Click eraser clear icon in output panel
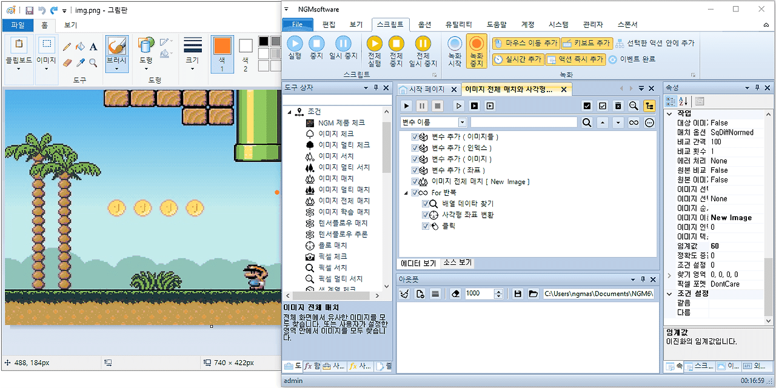This screenshot has height=388, width=776. [x=457, y=293]
